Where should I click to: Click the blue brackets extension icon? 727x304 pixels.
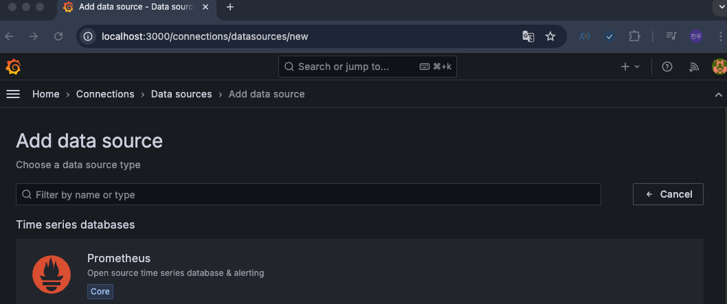585,36
